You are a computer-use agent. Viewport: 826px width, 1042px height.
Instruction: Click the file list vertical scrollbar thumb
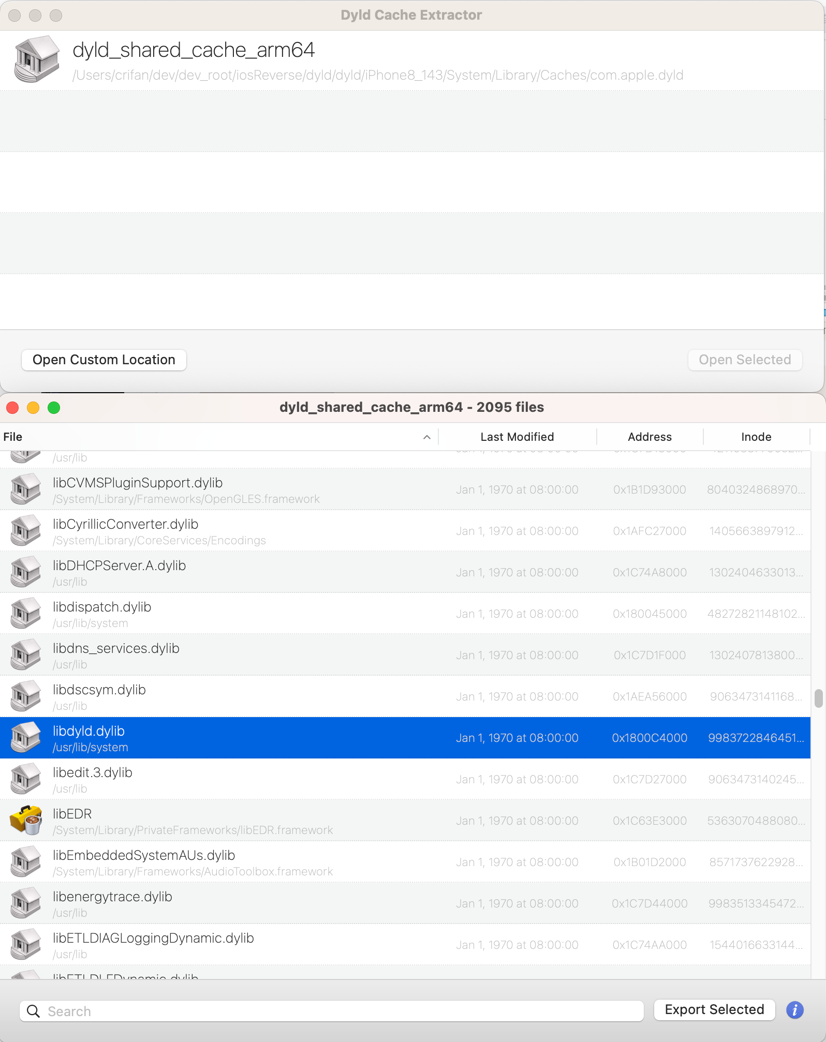(x=818, y=698)
